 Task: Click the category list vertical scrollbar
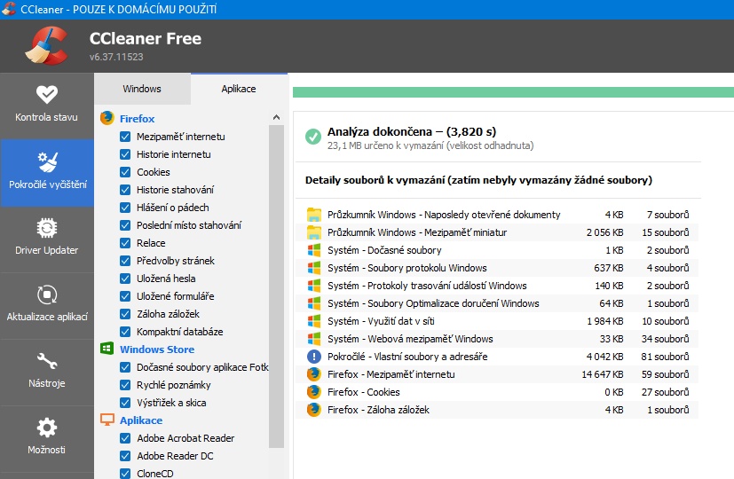tap(276, 287)
